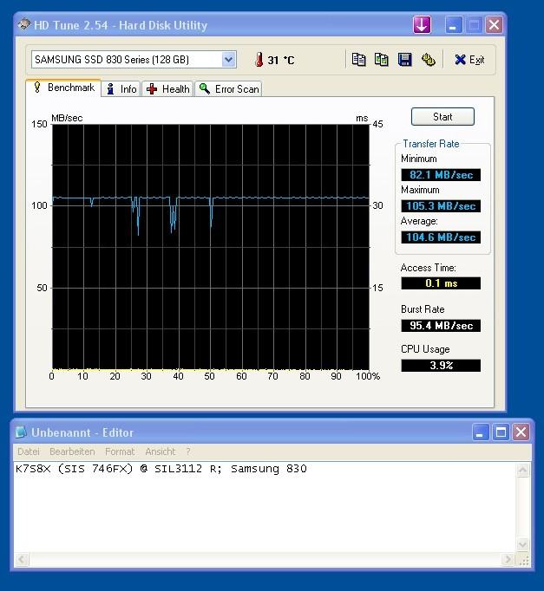Click the 31 °C temperature reading
The image size is (544, 591).
[x=281, y=61]
